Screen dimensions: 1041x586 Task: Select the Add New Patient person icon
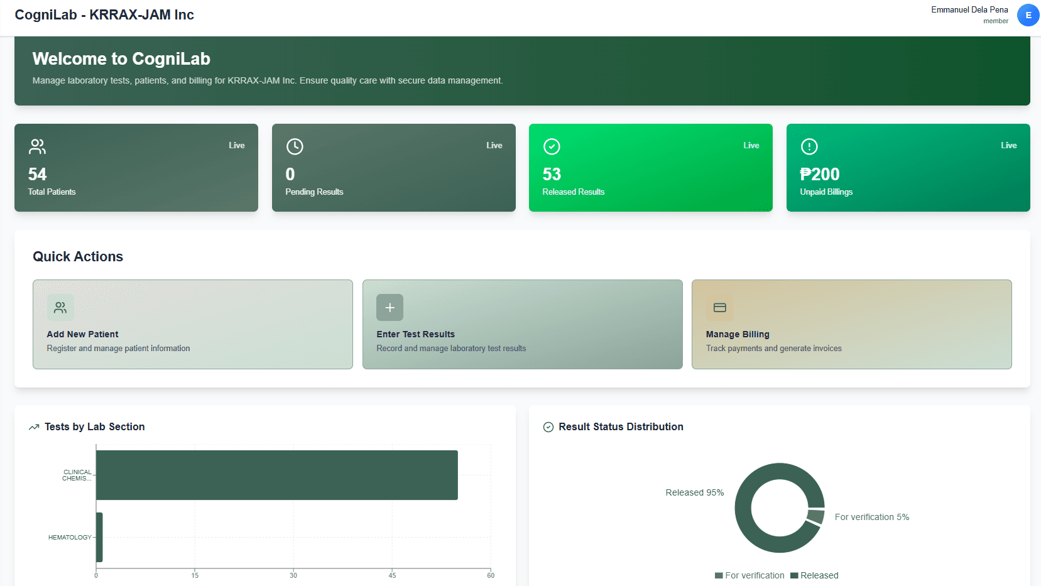pos(60,307)
